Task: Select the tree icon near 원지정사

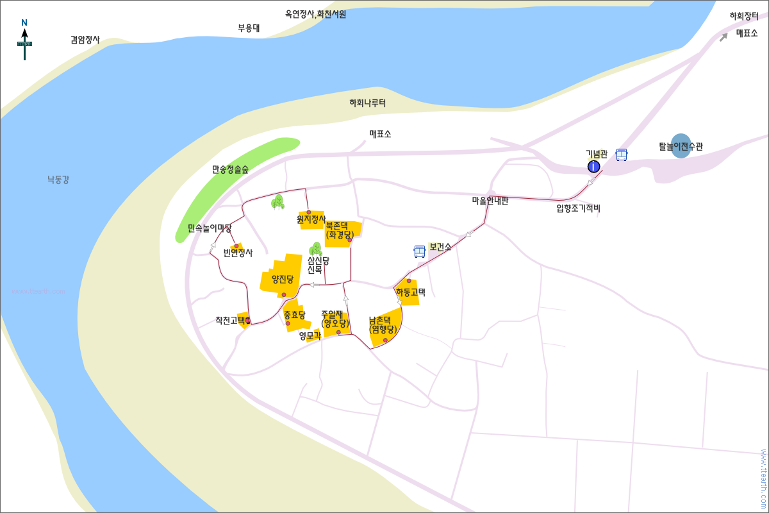Action: click(277, 203)
